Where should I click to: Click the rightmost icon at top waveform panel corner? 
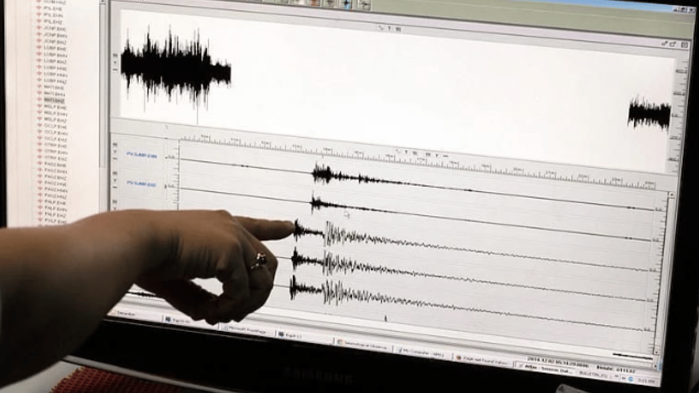(x=684, y=45)
